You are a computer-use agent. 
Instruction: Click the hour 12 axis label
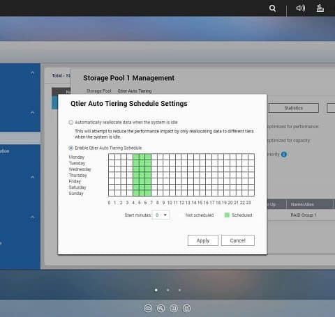(x=181, y=203)
